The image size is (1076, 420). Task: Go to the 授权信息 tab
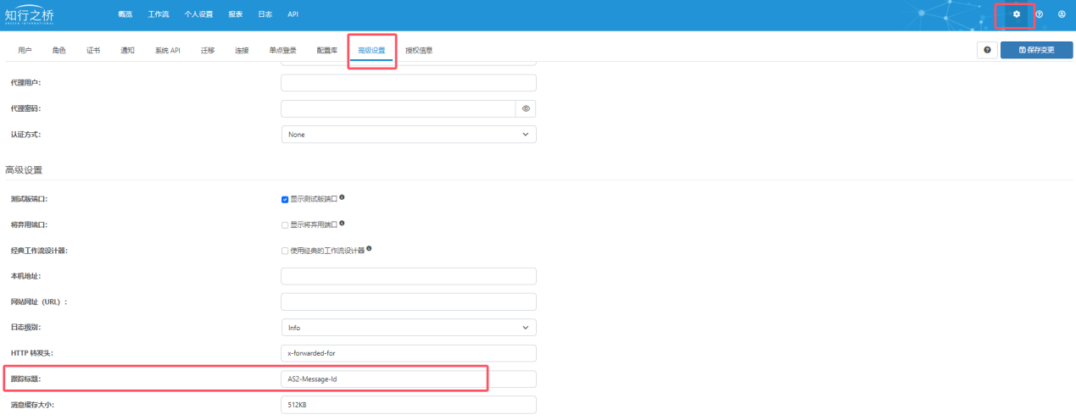pyautogui.click(x=419, y=51)
